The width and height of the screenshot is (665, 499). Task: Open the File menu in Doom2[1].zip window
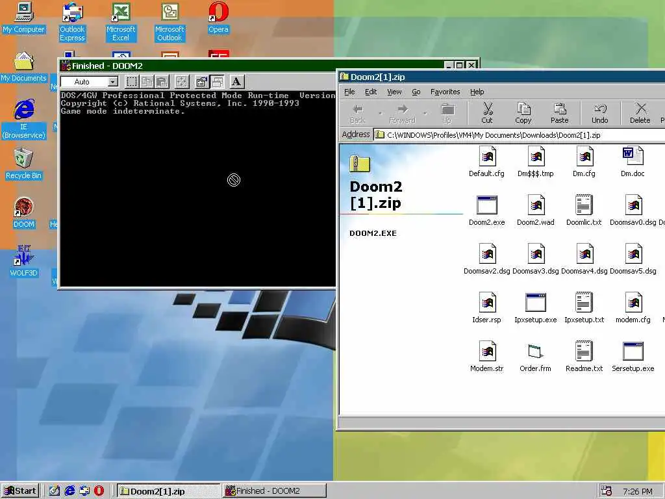pos(349,92)
